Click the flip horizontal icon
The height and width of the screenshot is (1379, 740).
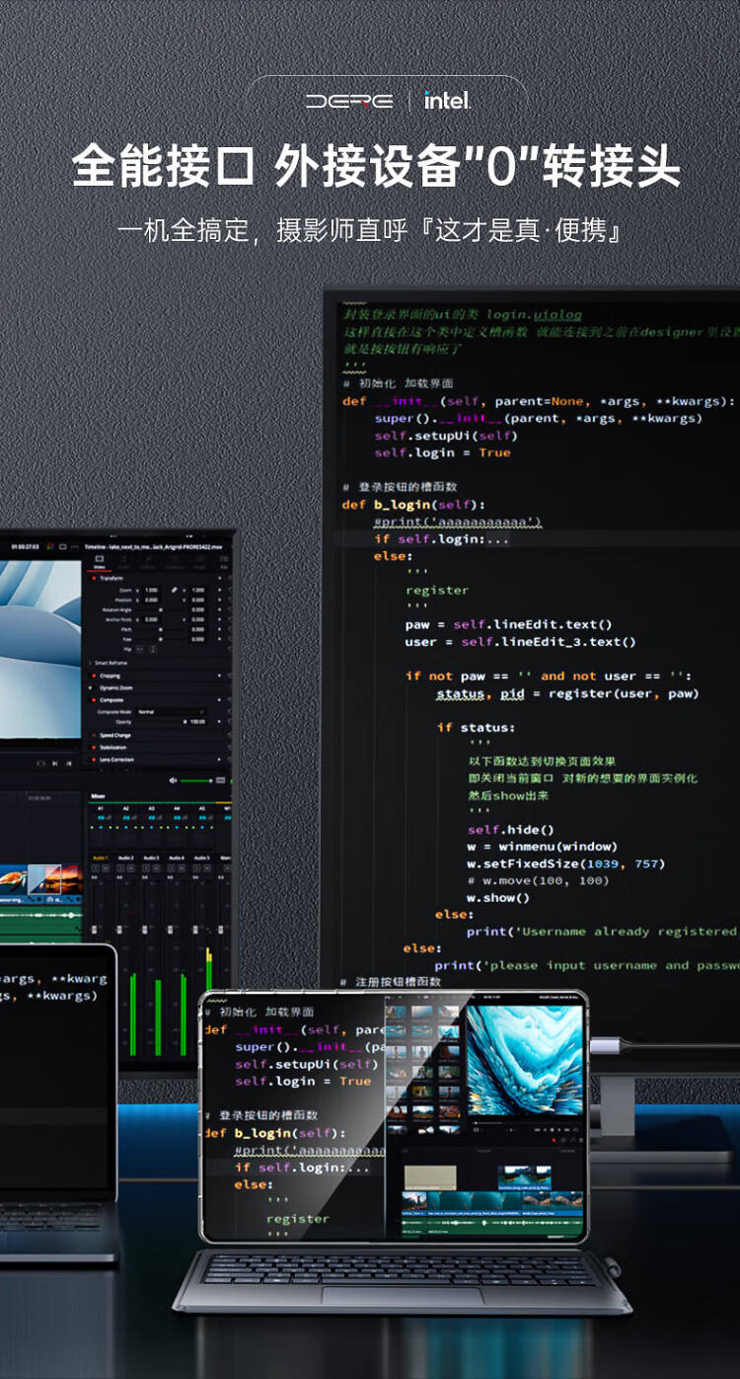pyautogui.click(x=141, y=649)
